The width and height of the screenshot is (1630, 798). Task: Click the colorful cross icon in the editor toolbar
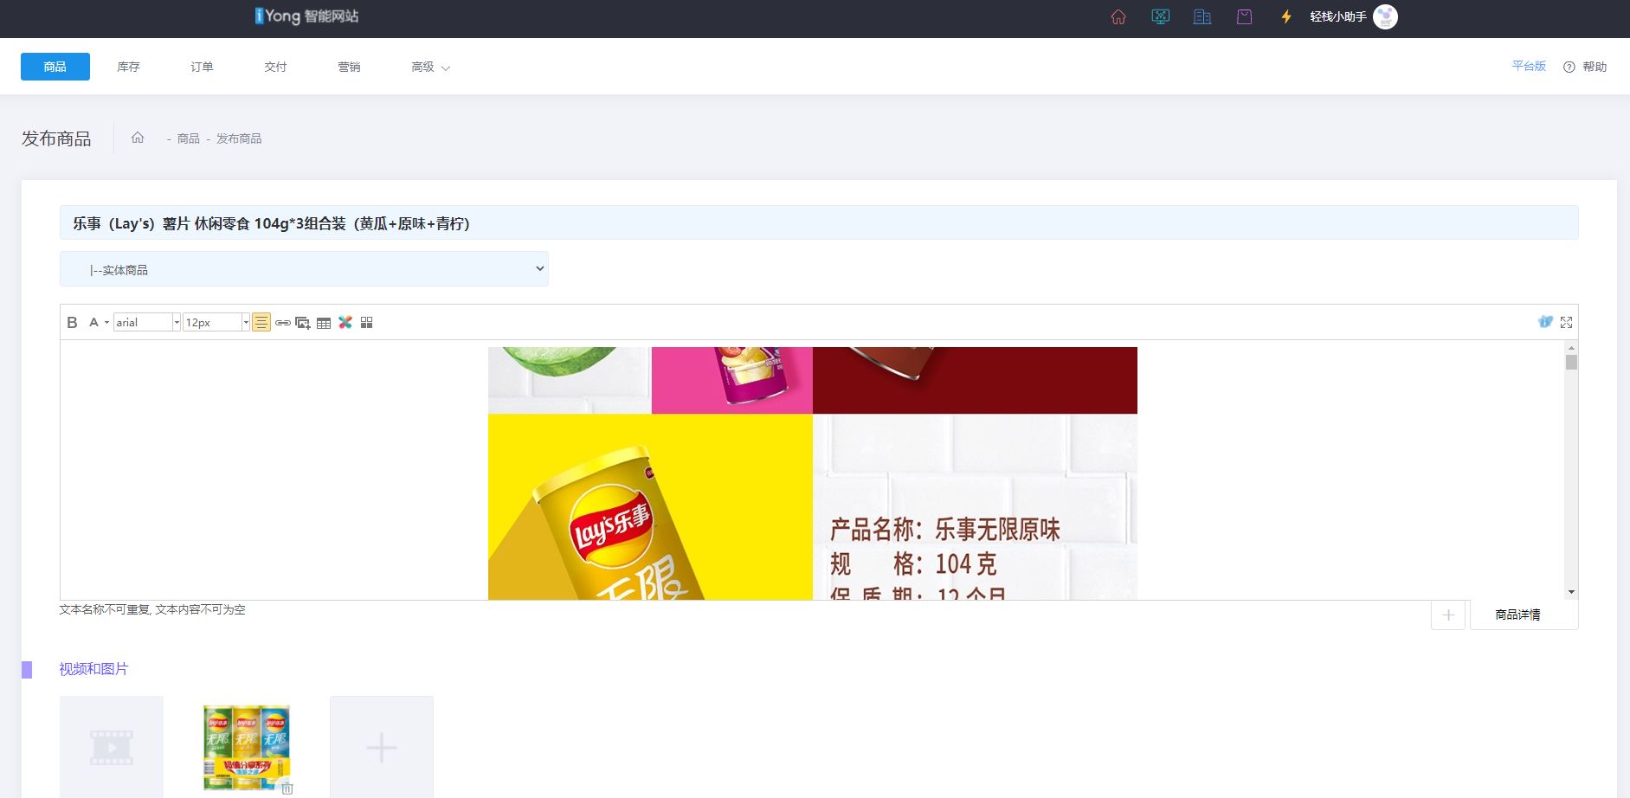(x=345, y=322)
